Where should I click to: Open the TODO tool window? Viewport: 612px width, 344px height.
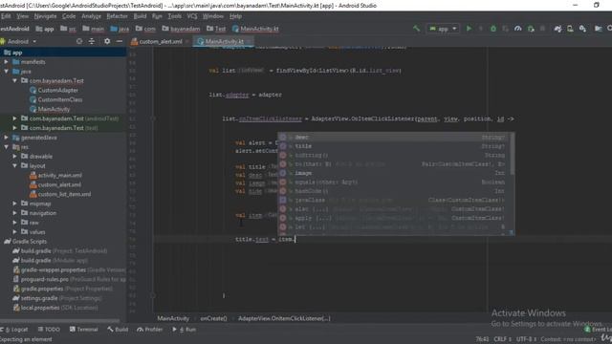(x=49, y=330)
